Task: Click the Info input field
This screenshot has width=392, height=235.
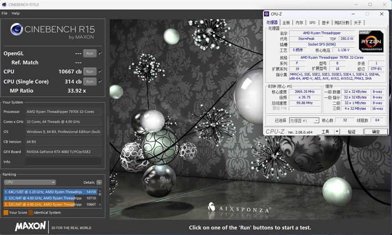Action: (64, 162)
